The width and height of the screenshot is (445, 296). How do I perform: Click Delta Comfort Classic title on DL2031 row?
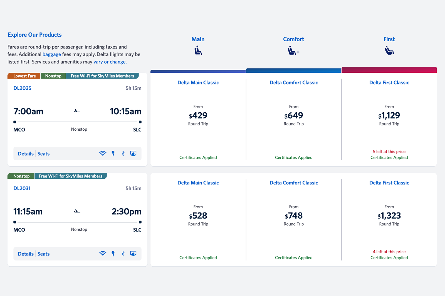tap(294, 183)
